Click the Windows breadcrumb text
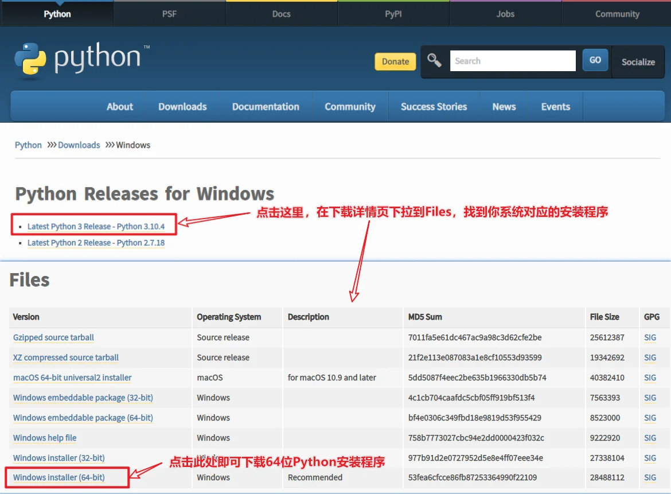The width and height of the screenshot is (671, 494). click(133, 145)
